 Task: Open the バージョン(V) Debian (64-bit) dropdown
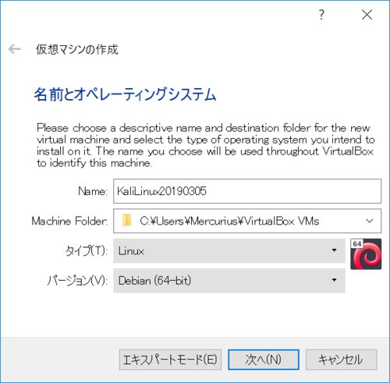(x=229, y=281)
